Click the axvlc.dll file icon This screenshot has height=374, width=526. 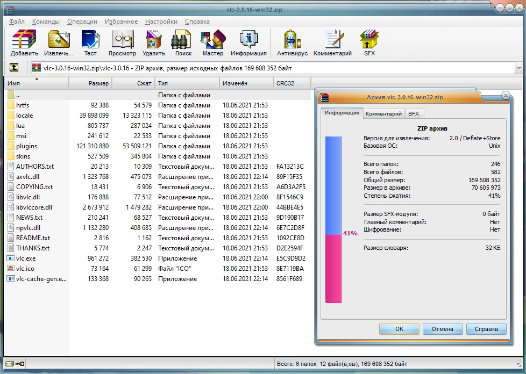coord(11,177)
